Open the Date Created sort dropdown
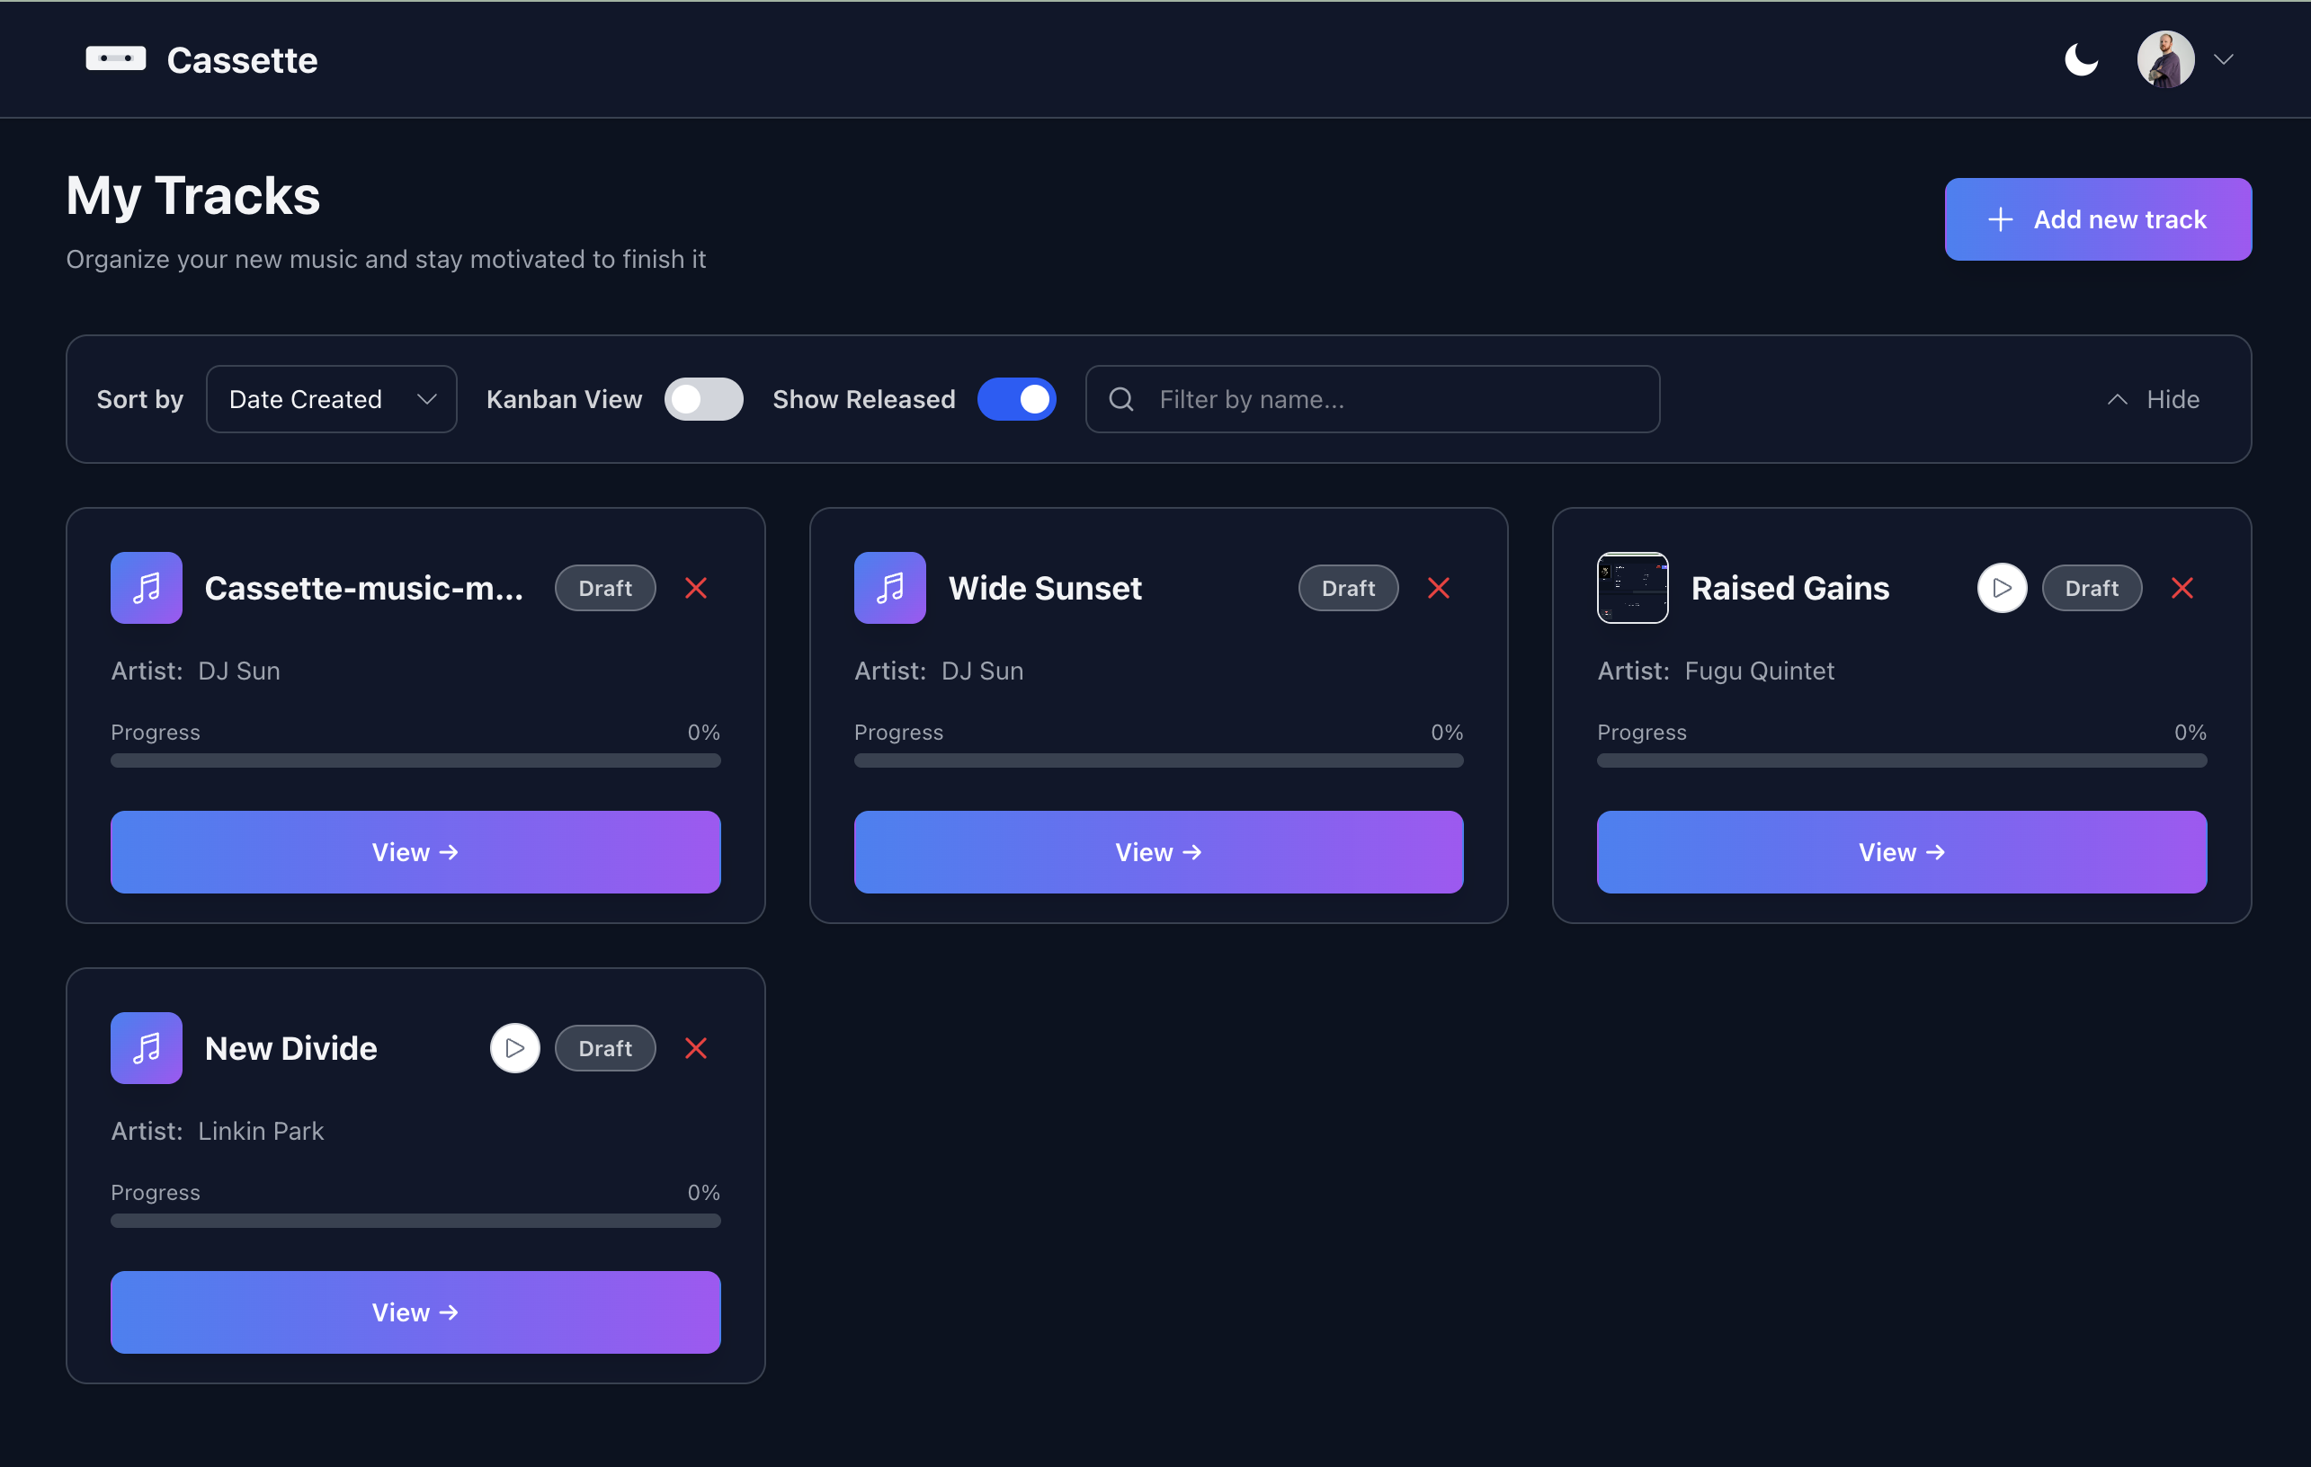2311x1467 pixels. [x=331, y=399]
